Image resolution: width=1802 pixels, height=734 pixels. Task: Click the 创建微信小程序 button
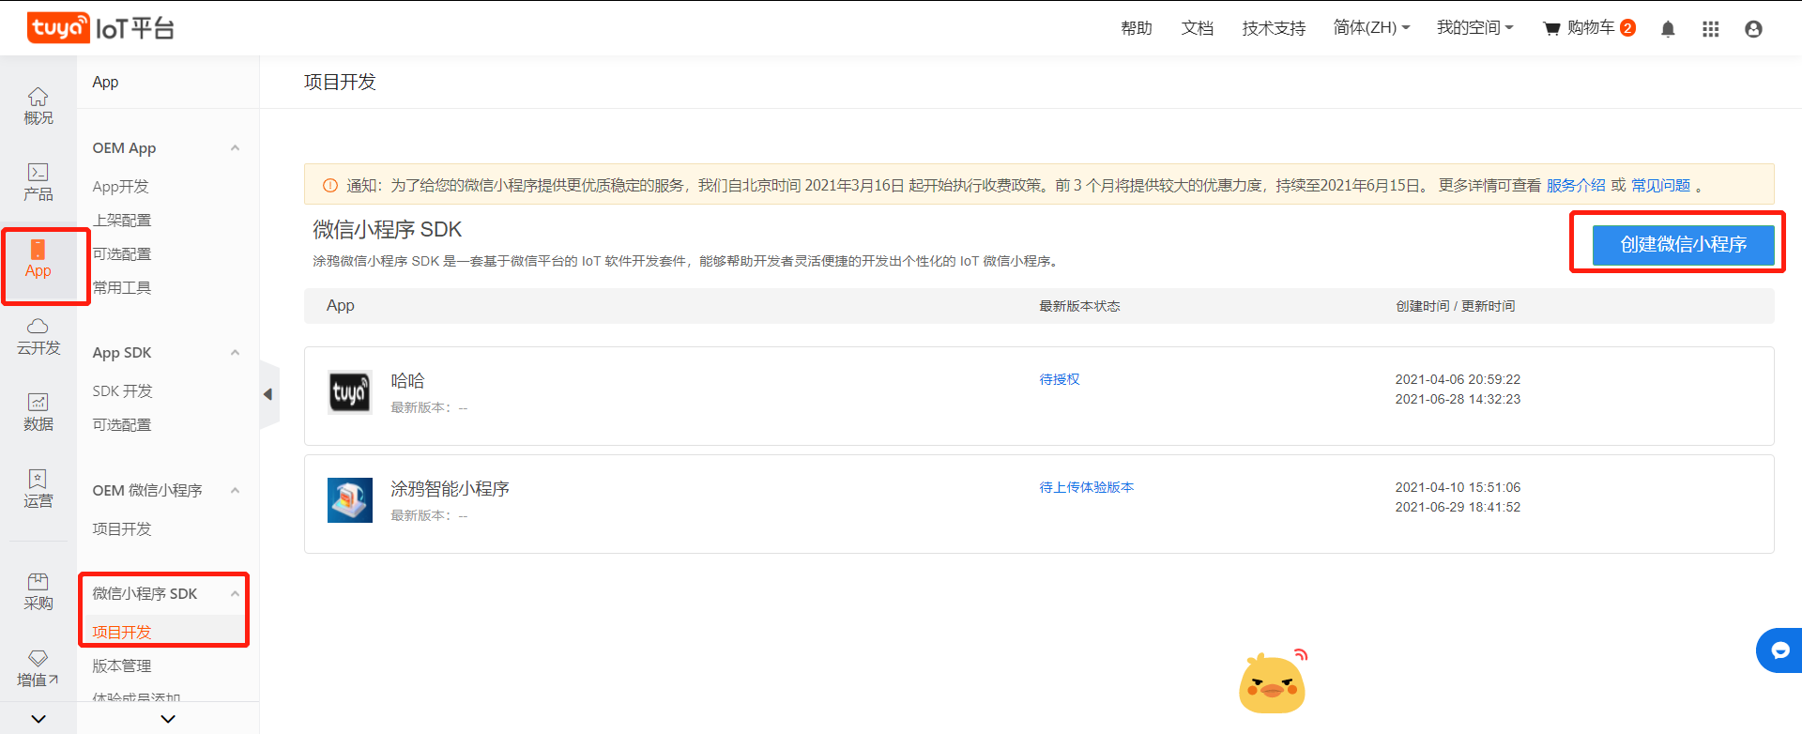click(x=1683, y=245)
